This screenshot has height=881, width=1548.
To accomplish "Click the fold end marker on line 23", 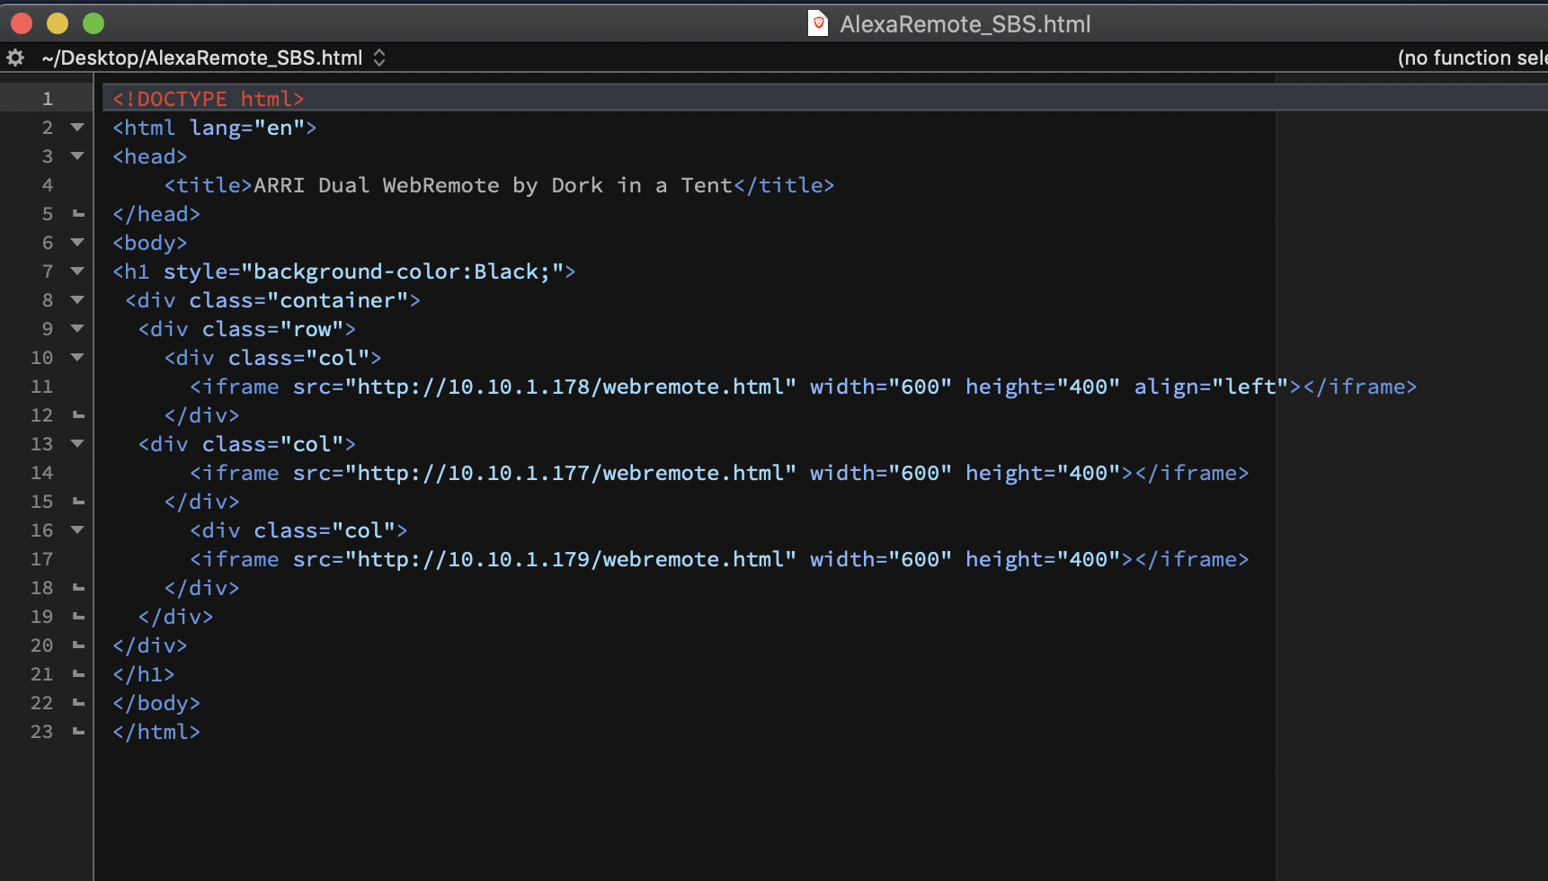I will [x=78, y=732].
